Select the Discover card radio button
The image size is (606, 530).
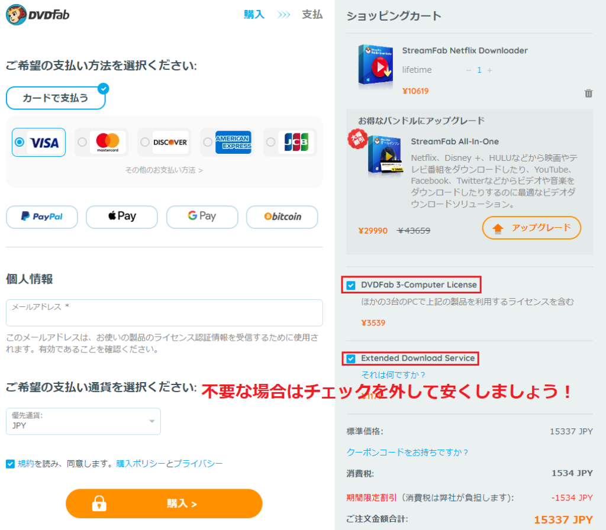click(145, 142)
